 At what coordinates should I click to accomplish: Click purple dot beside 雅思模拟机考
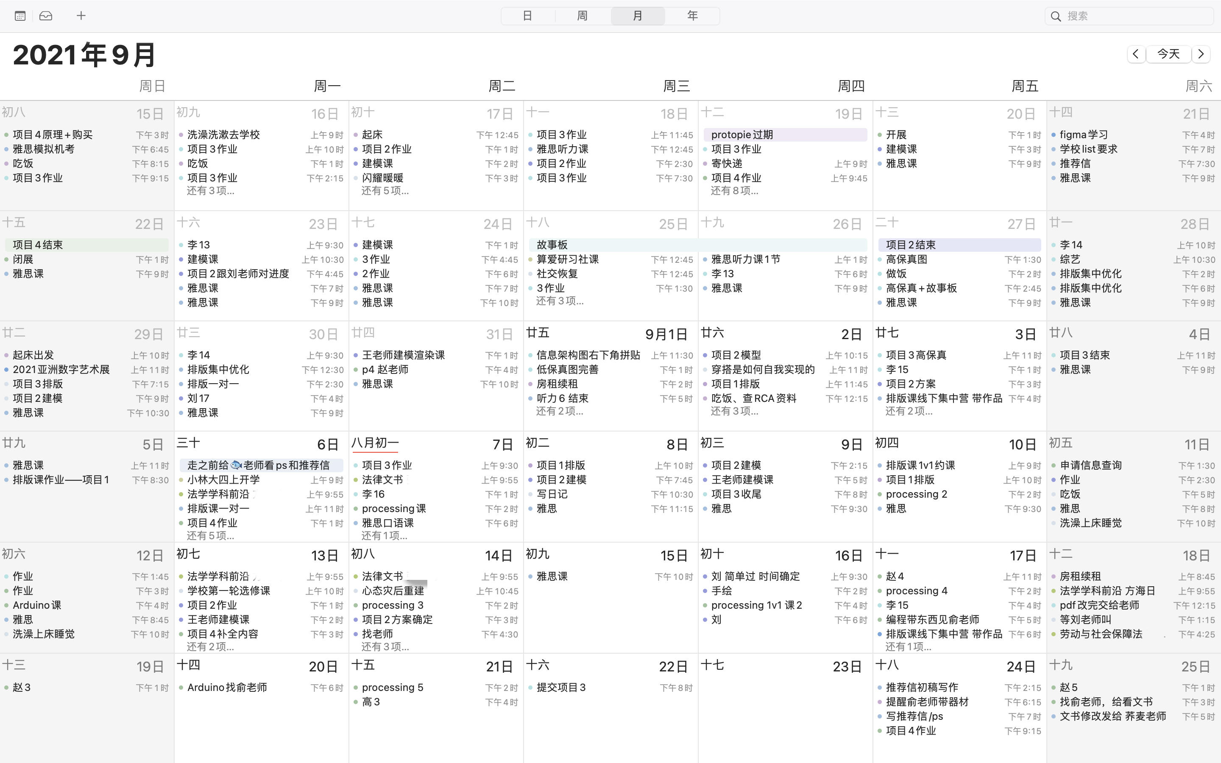coord(6,149)
